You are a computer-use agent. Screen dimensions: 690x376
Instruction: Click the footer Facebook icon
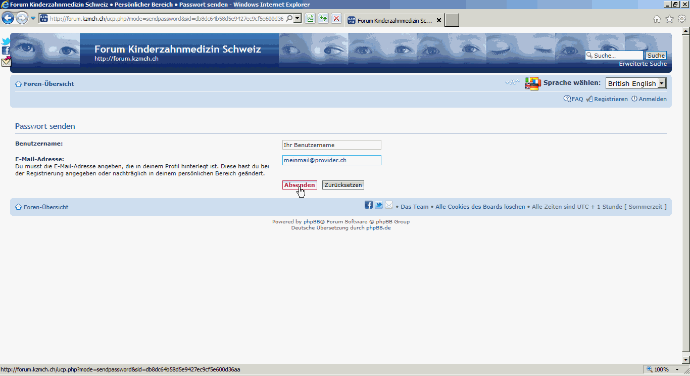(x=369, y=205)
